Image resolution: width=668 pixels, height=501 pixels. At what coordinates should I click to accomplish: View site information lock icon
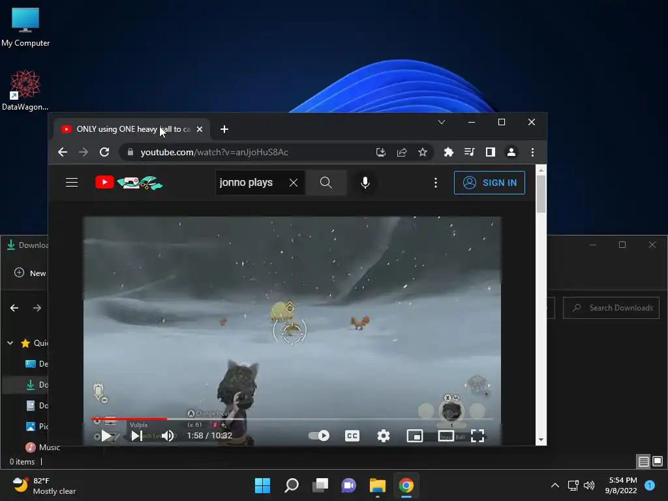130,152
